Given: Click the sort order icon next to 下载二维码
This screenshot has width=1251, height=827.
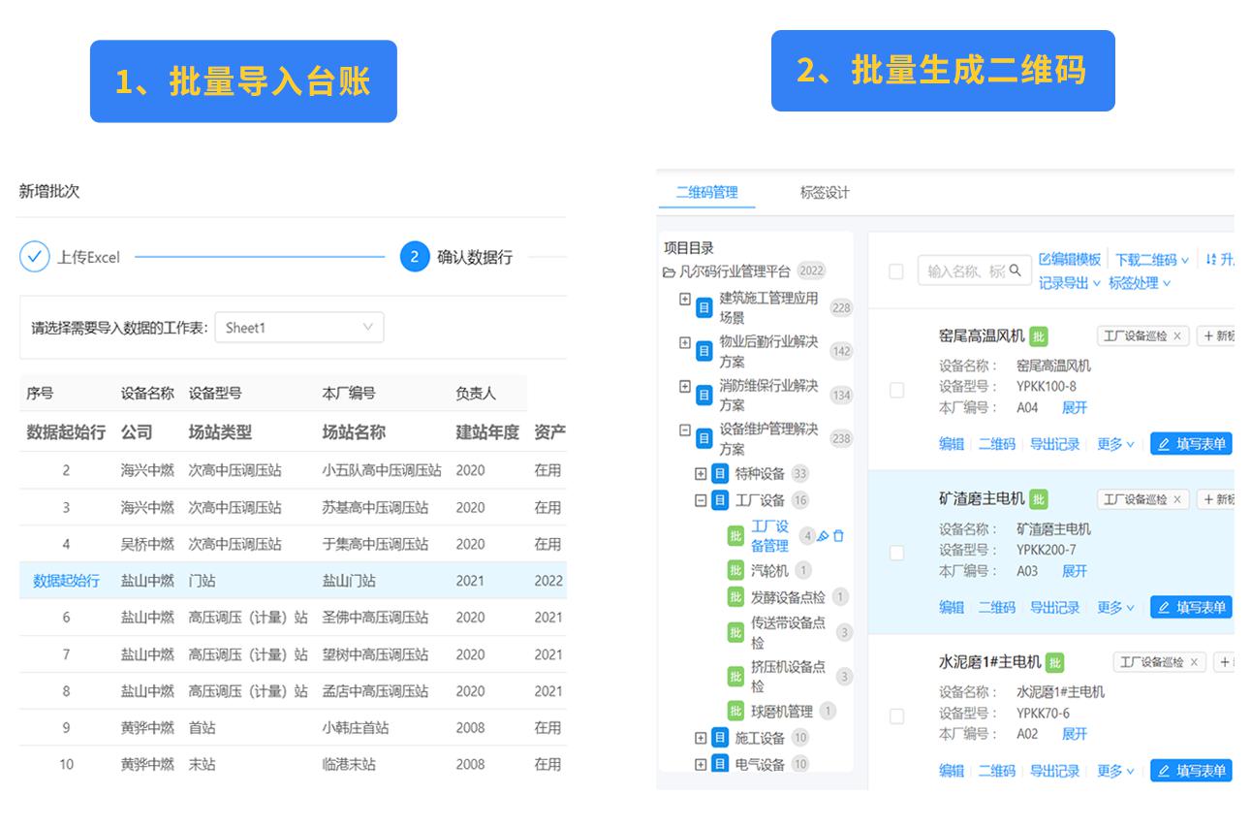Looking at the screenshot, I should click(1210, 260).
